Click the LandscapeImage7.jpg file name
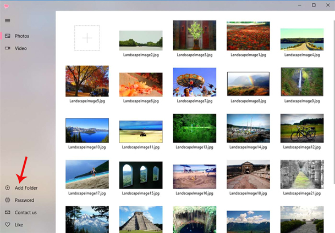Image resolution: width=335 pixels, height=233 pixels. tap(194, 101)
